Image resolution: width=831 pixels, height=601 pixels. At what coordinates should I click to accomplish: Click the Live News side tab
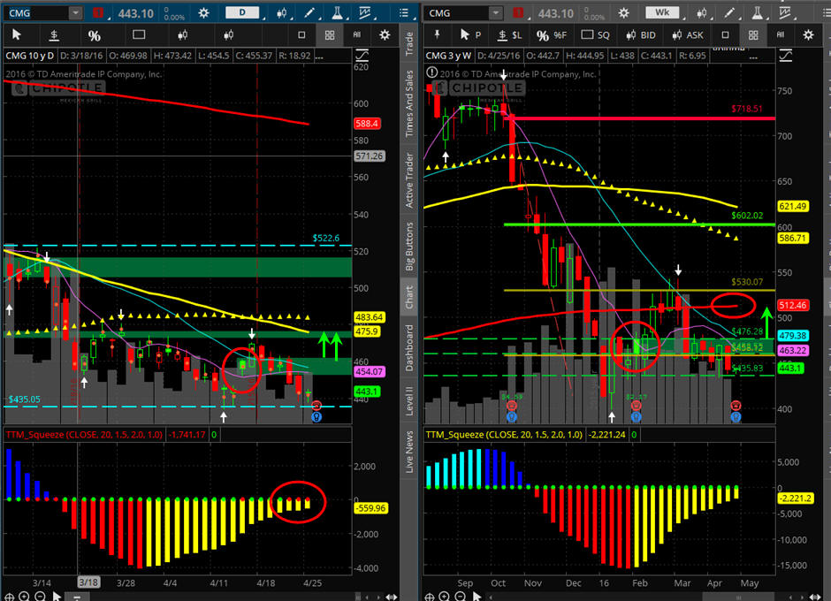click(409, 453)
